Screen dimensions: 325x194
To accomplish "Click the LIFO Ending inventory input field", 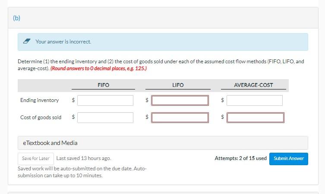I will click(180, 100).
